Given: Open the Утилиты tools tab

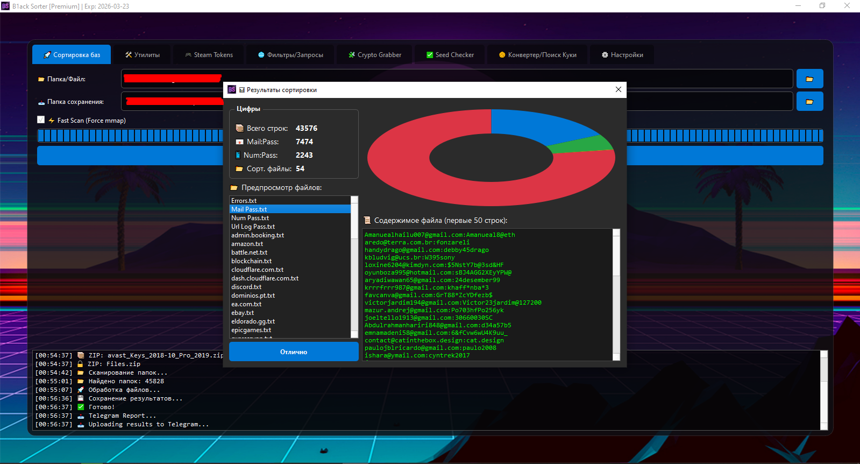Looking at the screenshot, I should click(x=143, y=55).
